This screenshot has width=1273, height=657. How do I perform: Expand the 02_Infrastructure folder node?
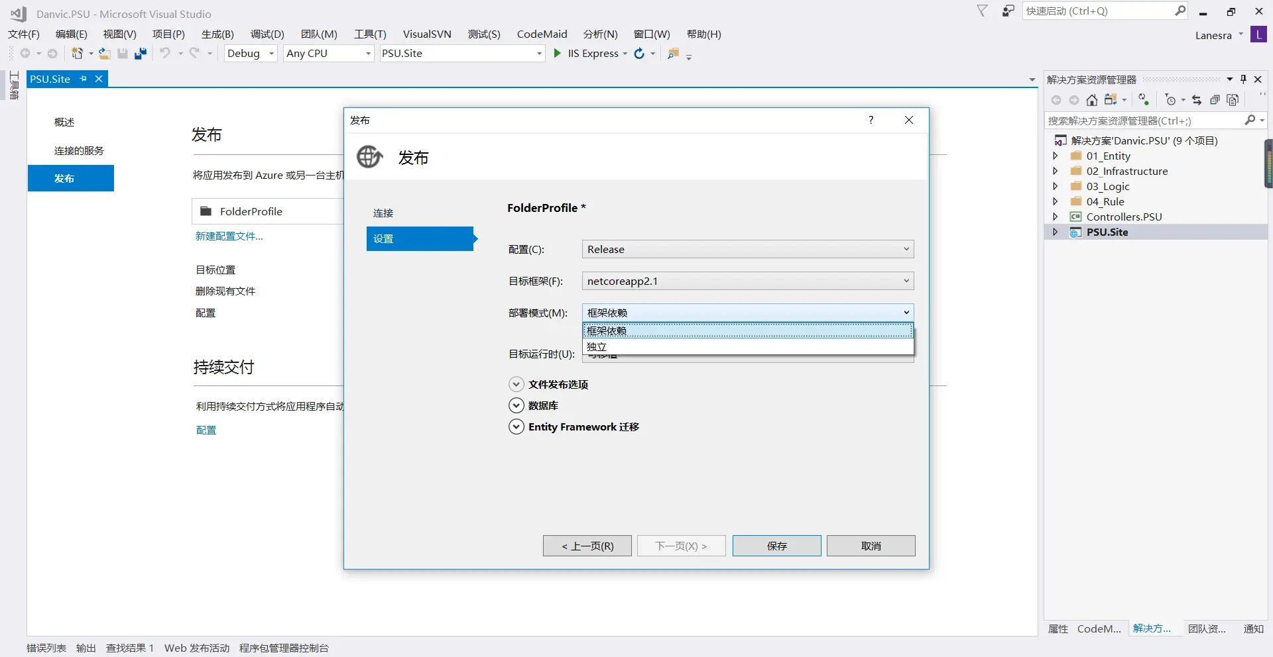(1056, 172)
